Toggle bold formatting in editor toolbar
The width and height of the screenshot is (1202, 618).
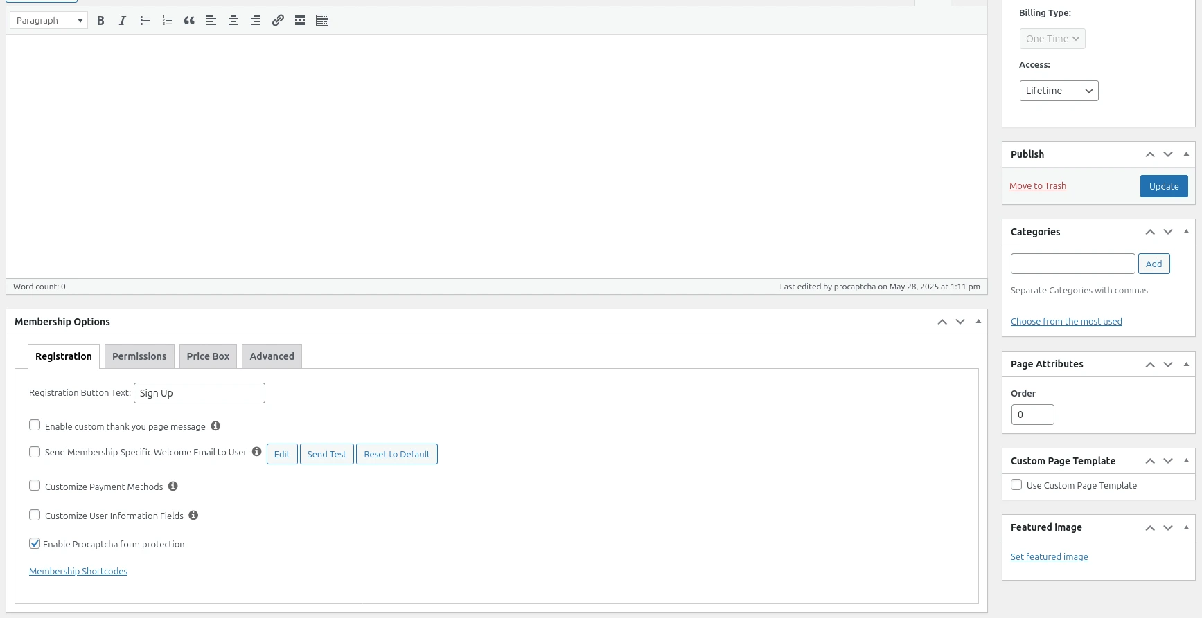[100, 21]
